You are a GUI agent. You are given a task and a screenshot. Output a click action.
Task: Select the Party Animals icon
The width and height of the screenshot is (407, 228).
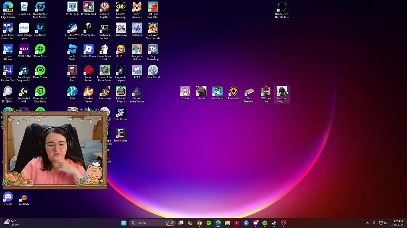click(x=137, y=10)
